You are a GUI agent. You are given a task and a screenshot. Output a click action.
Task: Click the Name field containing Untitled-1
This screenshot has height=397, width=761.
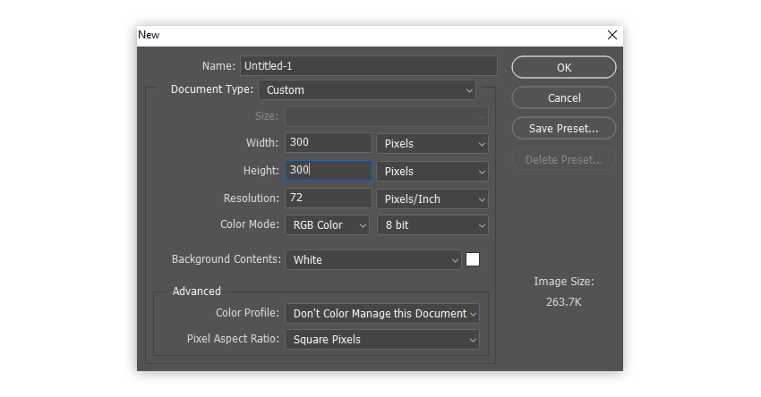click(x=368, y=66)
